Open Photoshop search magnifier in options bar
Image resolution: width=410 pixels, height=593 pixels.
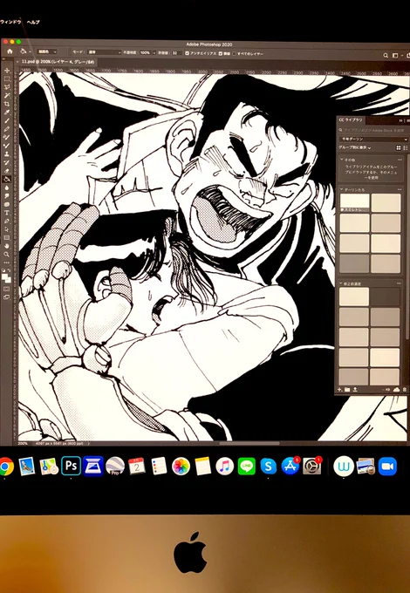386,56
